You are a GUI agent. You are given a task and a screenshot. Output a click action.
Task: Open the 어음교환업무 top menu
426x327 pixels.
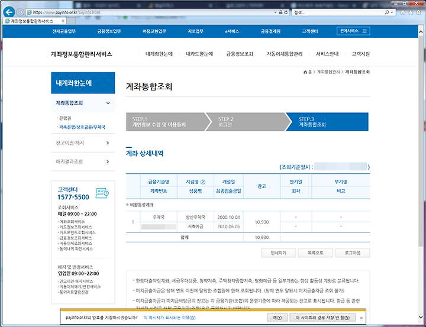[154, 31]
